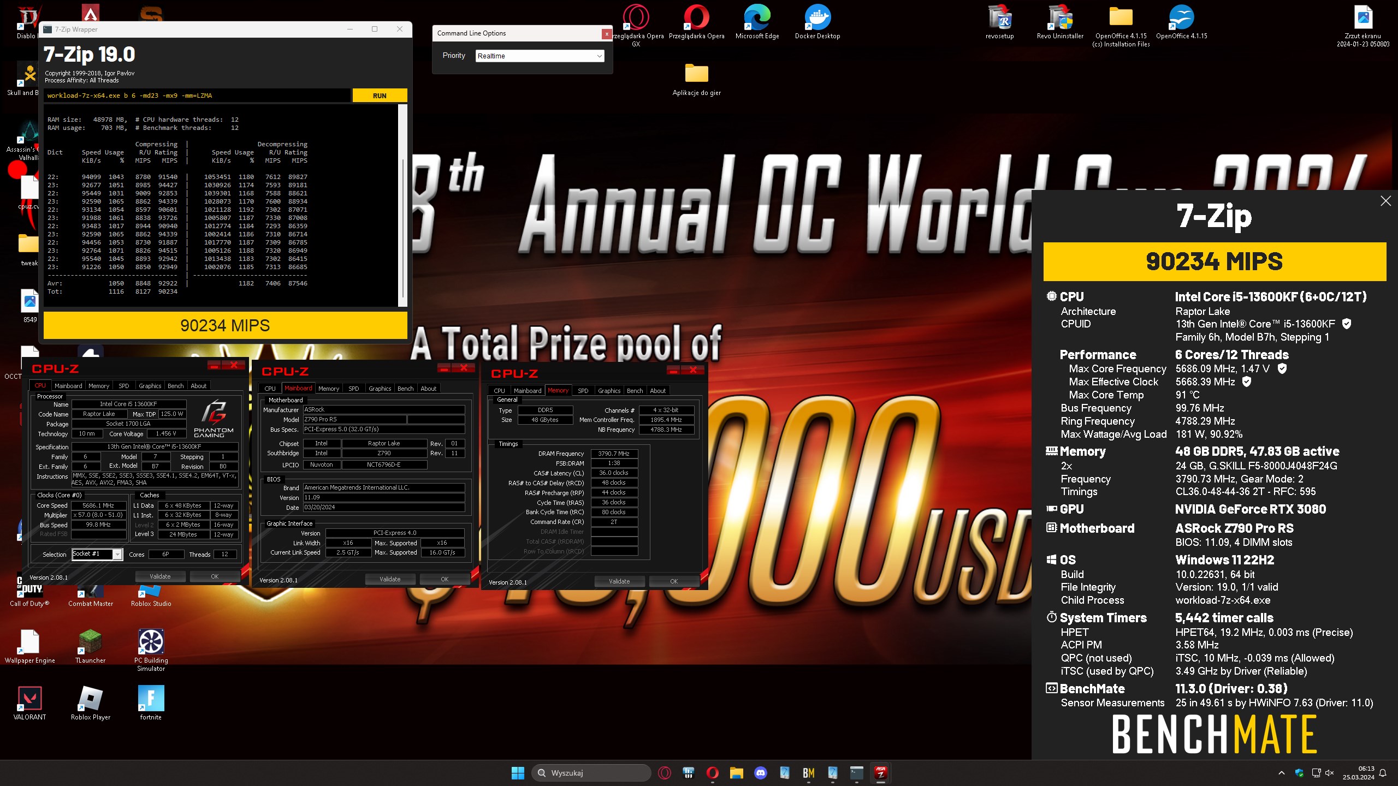Open the Roblox Player shortcut

point(91,703)
